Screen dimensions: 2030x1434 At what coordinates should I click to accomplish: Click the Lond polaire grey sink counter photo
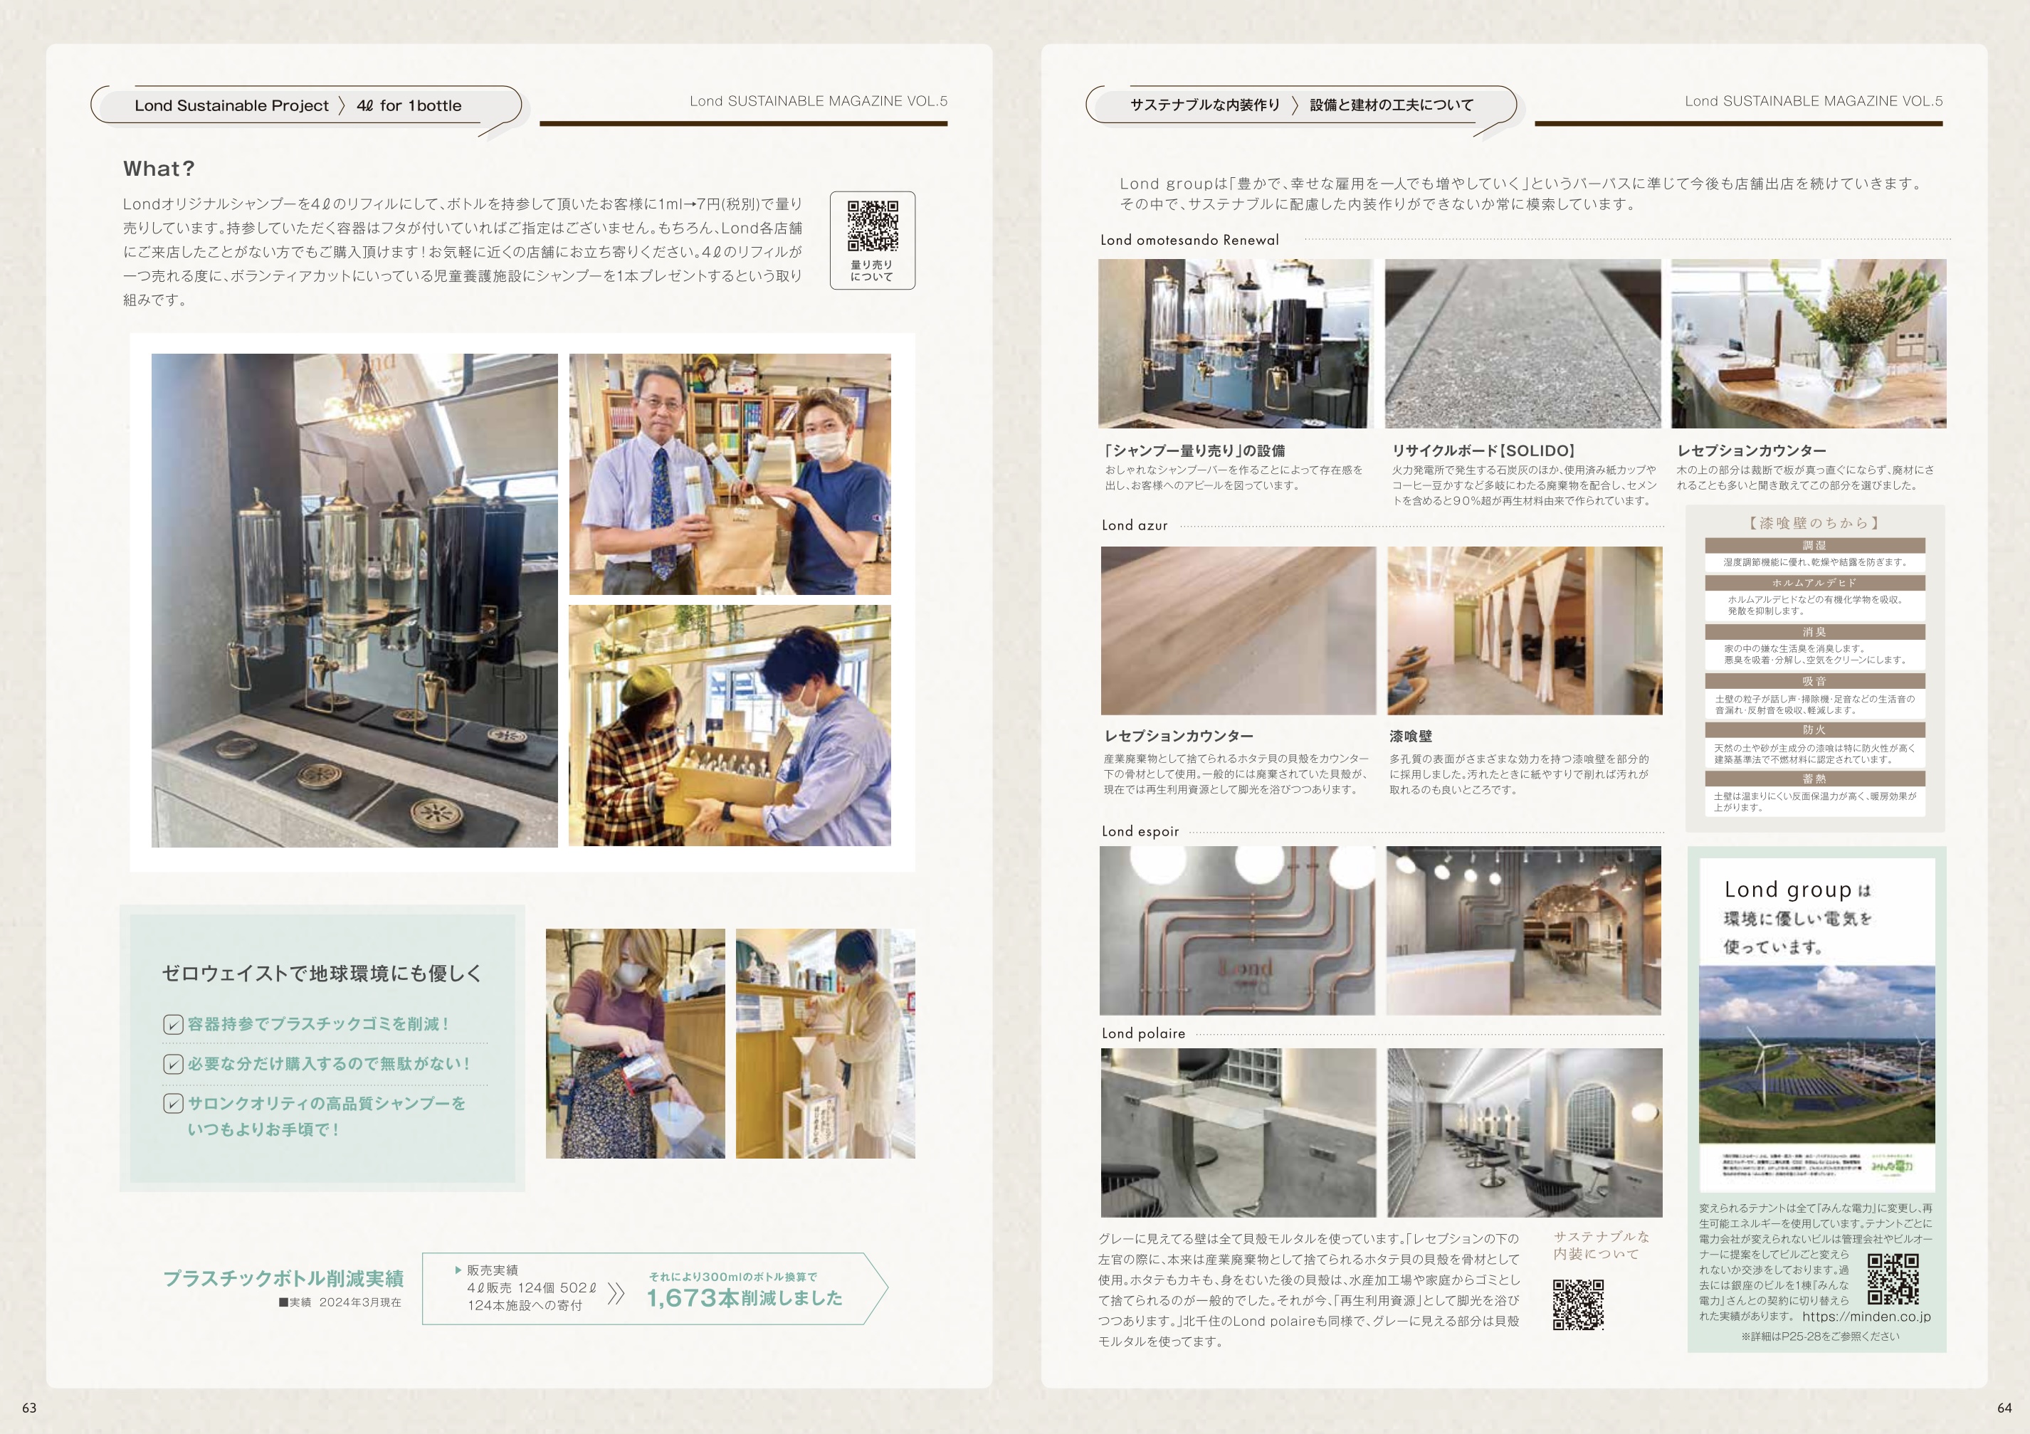coord(1238,1132)
